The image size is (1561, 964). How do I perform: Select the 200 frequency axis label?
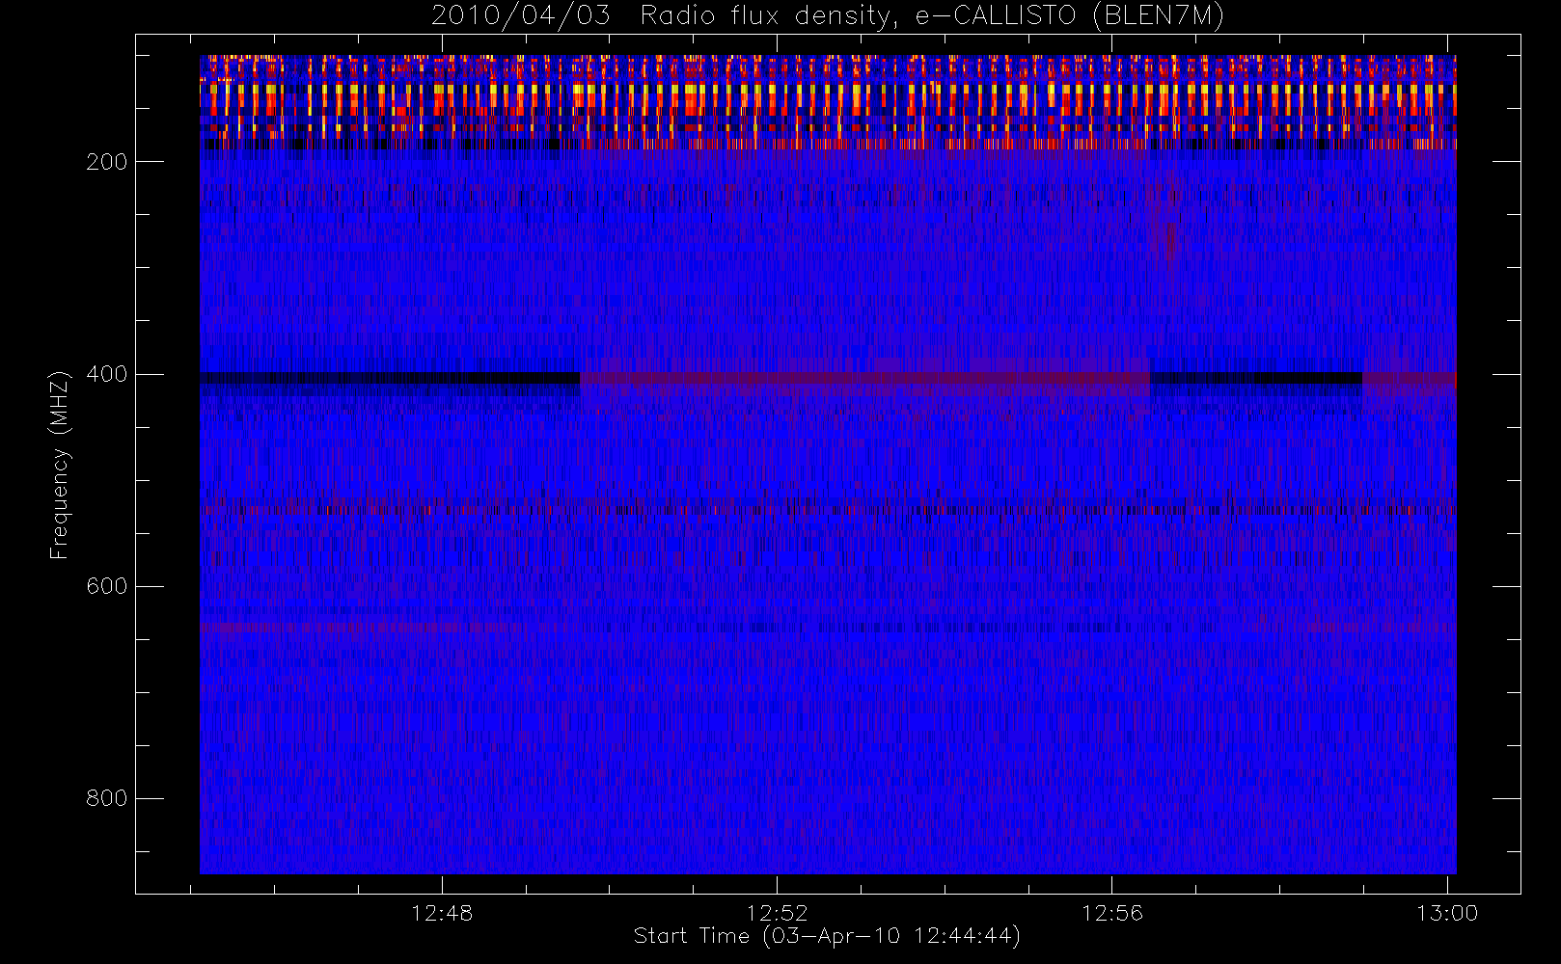click(x=106, y=162)
